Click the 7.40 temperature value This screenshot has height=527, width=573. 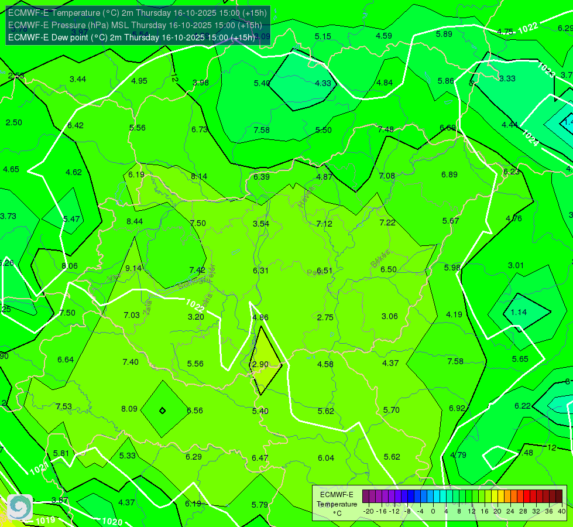131,362
